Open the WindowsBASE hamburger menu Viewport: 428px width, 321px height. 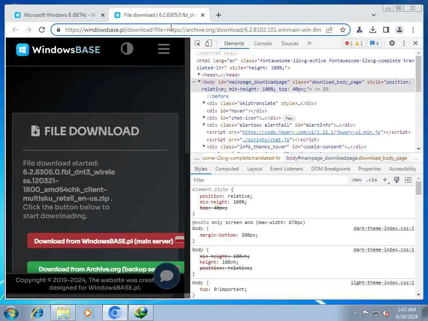(x=164, y=49)
